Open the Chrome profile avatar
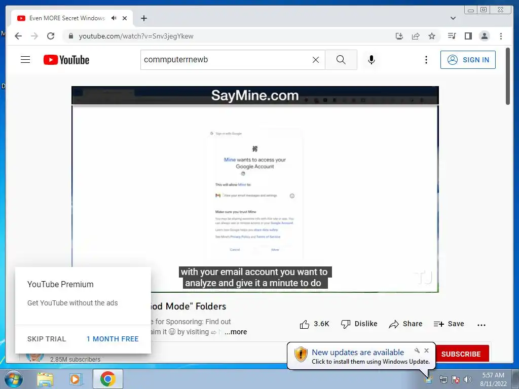This screenshot has height=389, width=519. tap(484, 36)
